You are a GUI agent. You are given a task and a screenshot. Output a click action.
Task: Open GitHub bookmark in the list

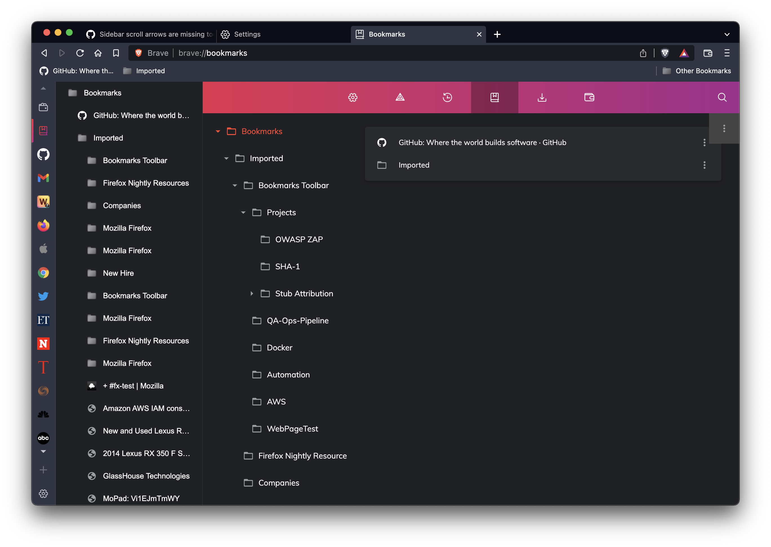click(482, 143)
